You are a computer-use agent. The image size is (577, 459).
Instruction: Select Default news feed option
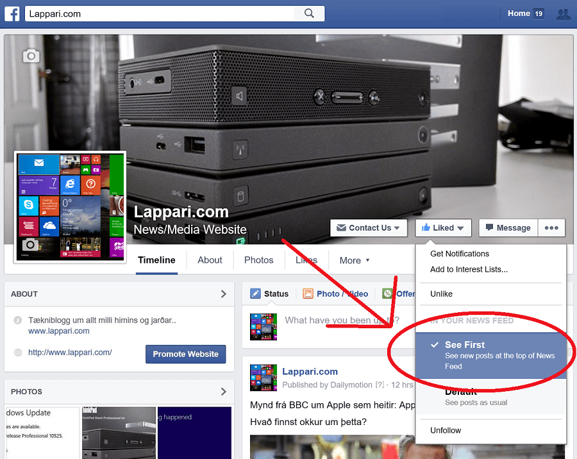490,397
